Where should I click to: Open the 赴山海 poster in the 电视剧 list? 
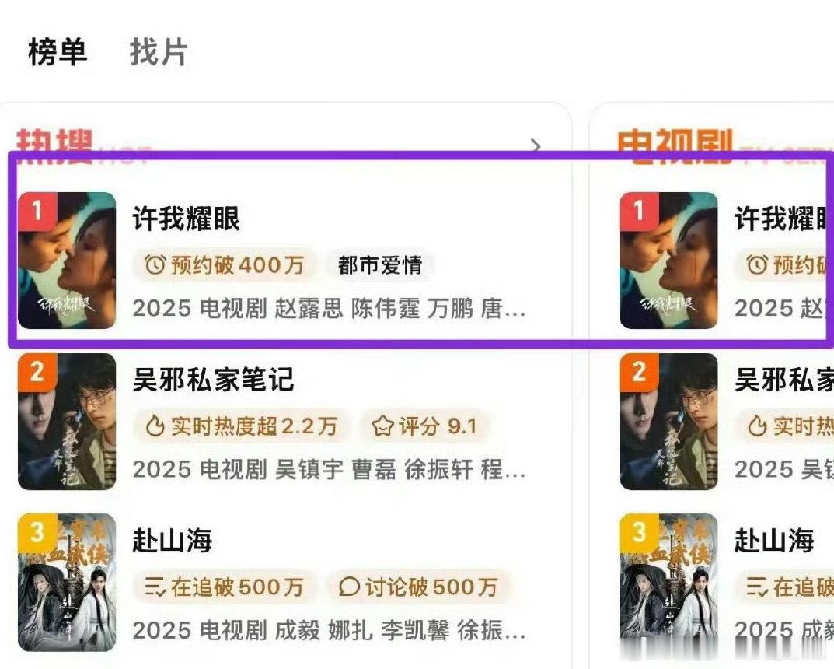point(669,583)
